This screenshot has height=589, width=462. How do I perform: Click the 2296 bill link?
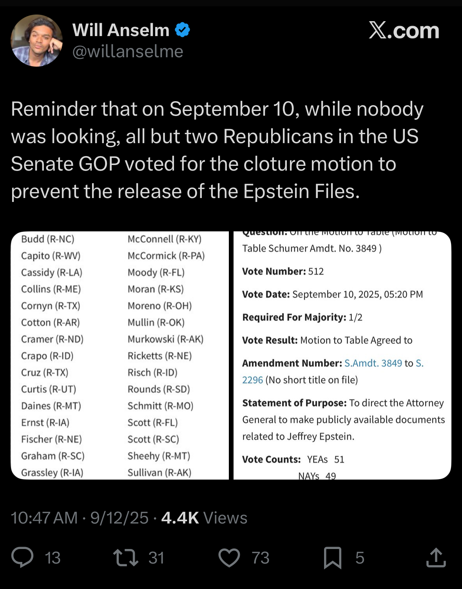tap(252, 380)
